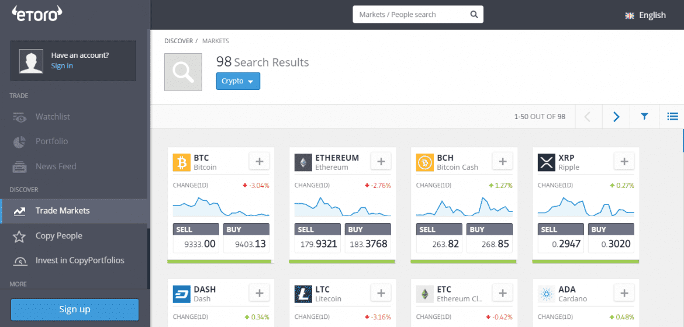Switch to list view icon

coord(672,117)
